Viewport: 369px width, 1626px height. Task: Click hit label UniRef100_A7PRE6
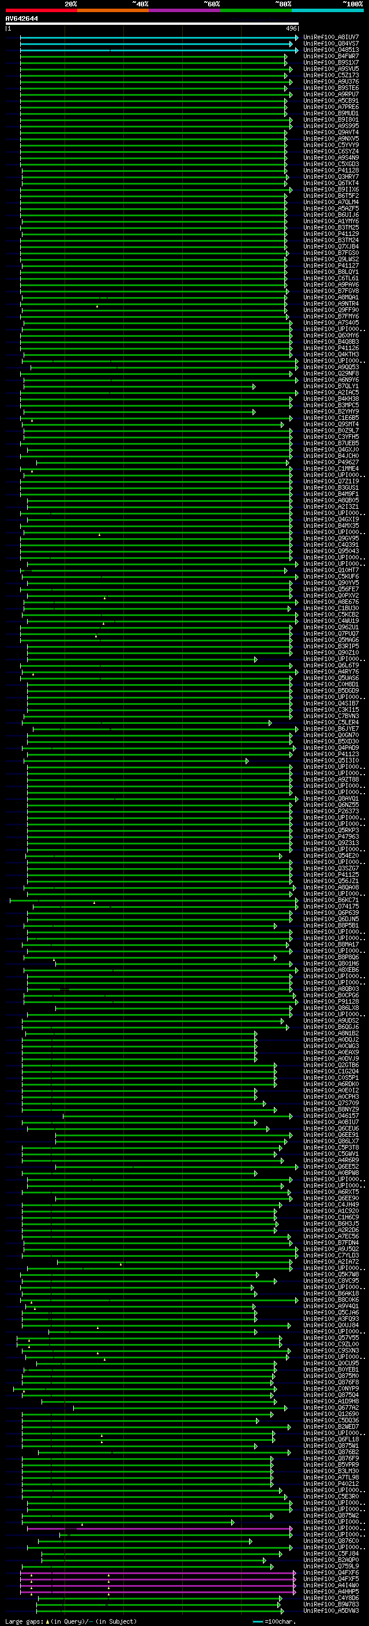331,107
